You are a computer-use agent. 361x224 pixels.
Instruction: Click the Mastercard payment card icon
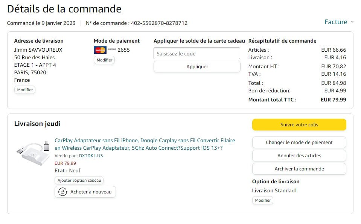click(100, 50)
